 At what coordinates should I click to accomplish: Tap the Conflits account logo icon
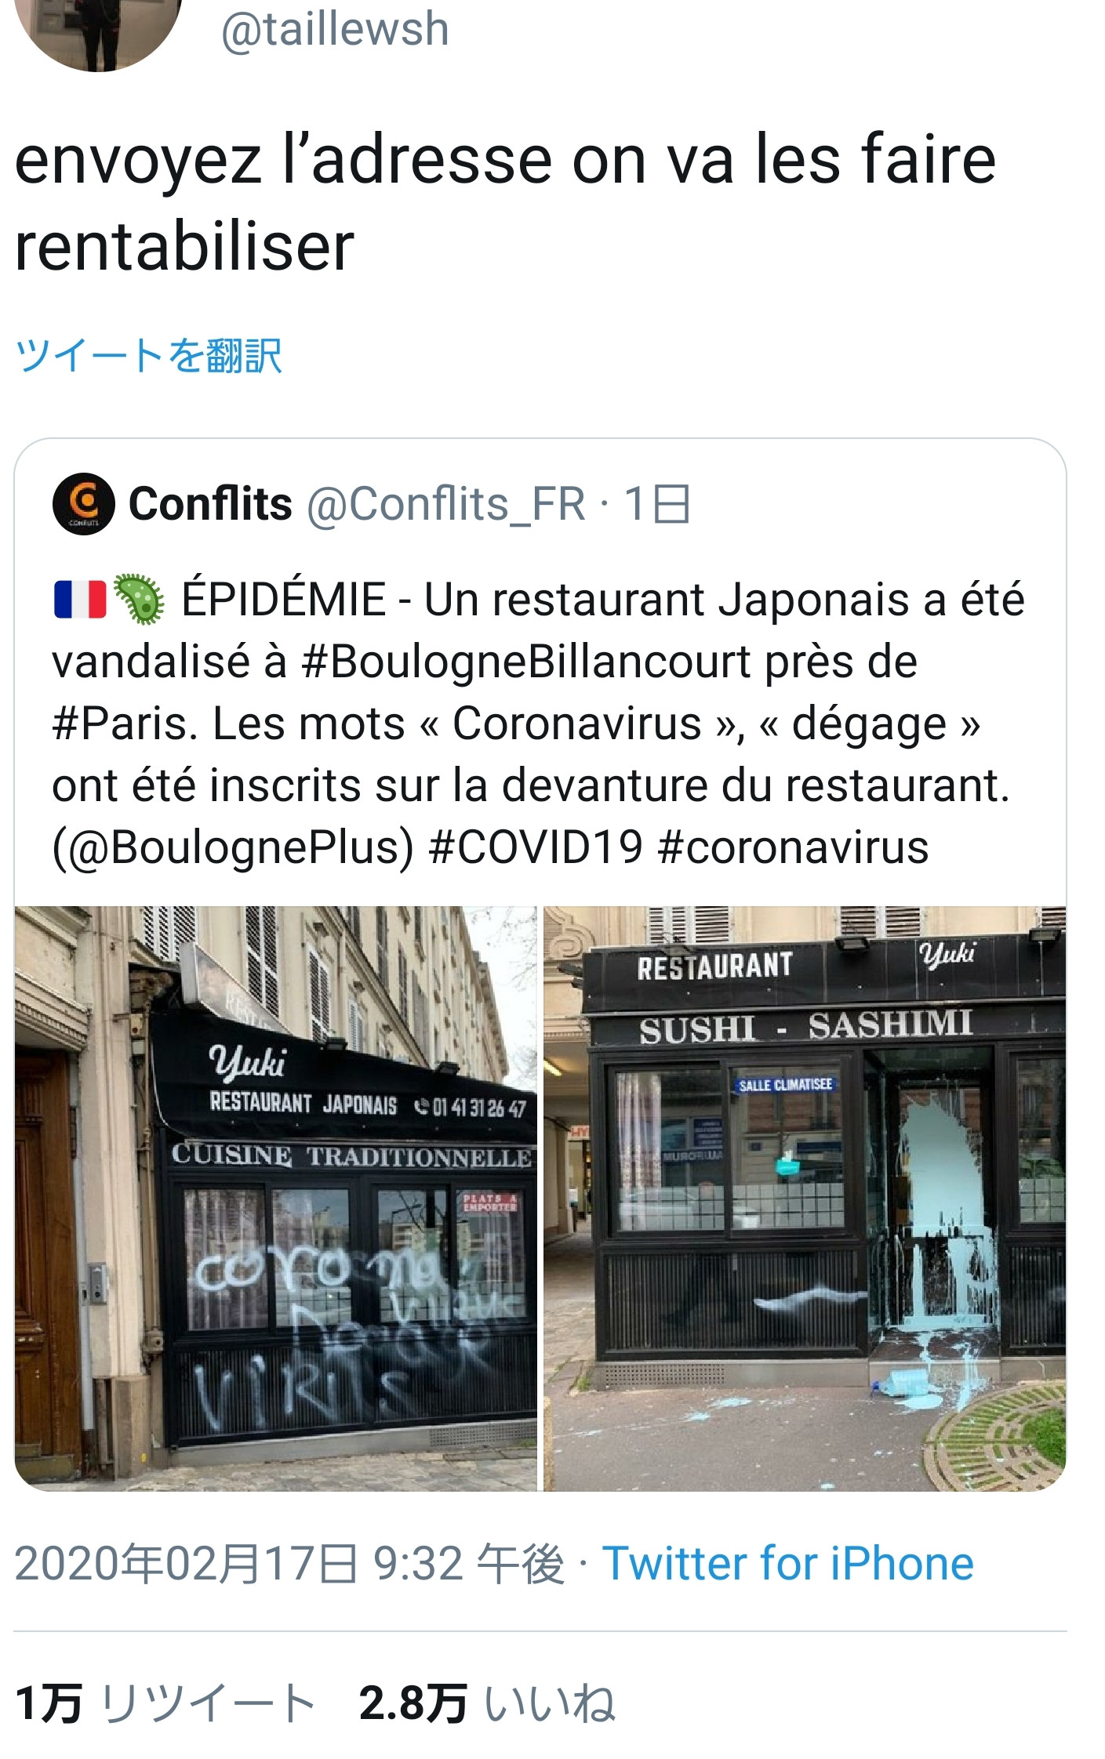pyautogui.click(x=84, y=504)
